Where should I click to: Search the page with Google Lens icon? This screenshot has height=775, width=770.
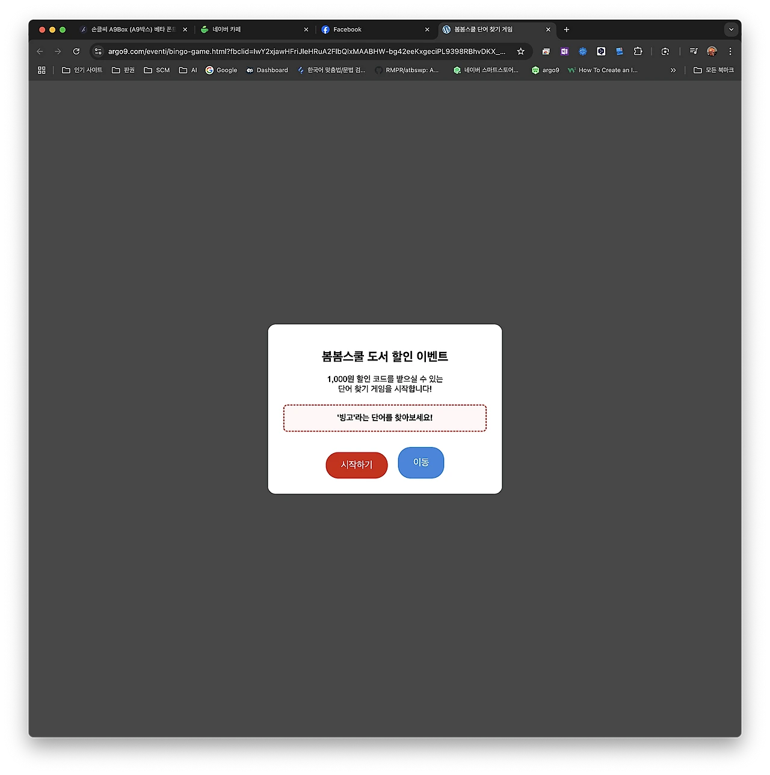(665, 52)
